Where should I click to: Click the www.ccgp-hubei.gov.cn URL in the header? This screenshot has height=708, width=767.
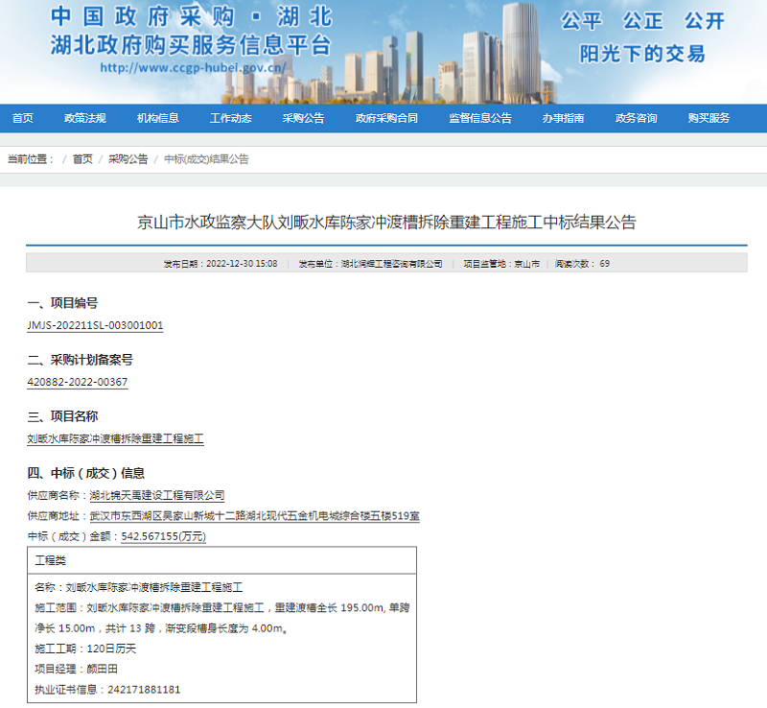click(194, 68)
